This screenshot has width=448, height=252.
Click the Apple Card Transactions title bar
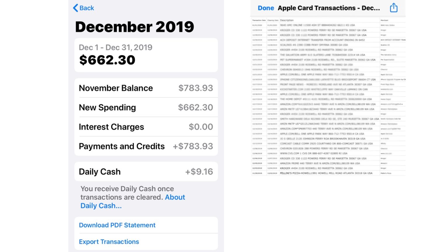click(x=329, y=8)
